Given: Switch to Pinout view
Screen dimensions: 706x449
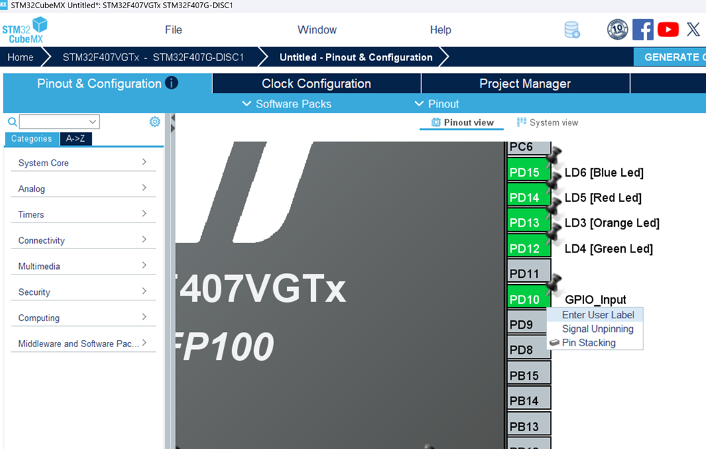Looking at the screenshot, I should (x=462, y=123).
